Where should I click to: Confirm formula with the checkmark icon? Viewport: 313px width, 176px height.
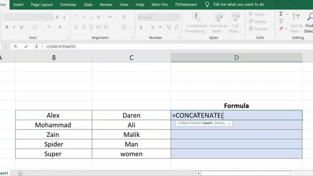(26, 46)
